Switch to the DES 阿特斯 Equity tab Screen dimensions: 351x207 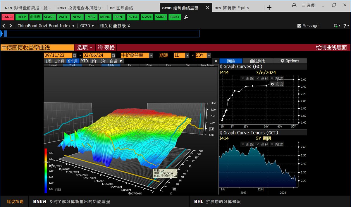(231, 8)
